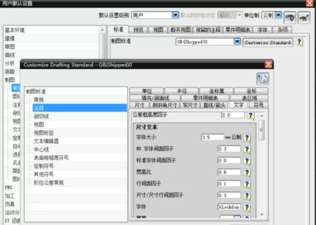Image resolution: width=316 pixels, height=225 pixels.
Task: Click the last icon in top-right toolbar
Action: tap(304, 17)
